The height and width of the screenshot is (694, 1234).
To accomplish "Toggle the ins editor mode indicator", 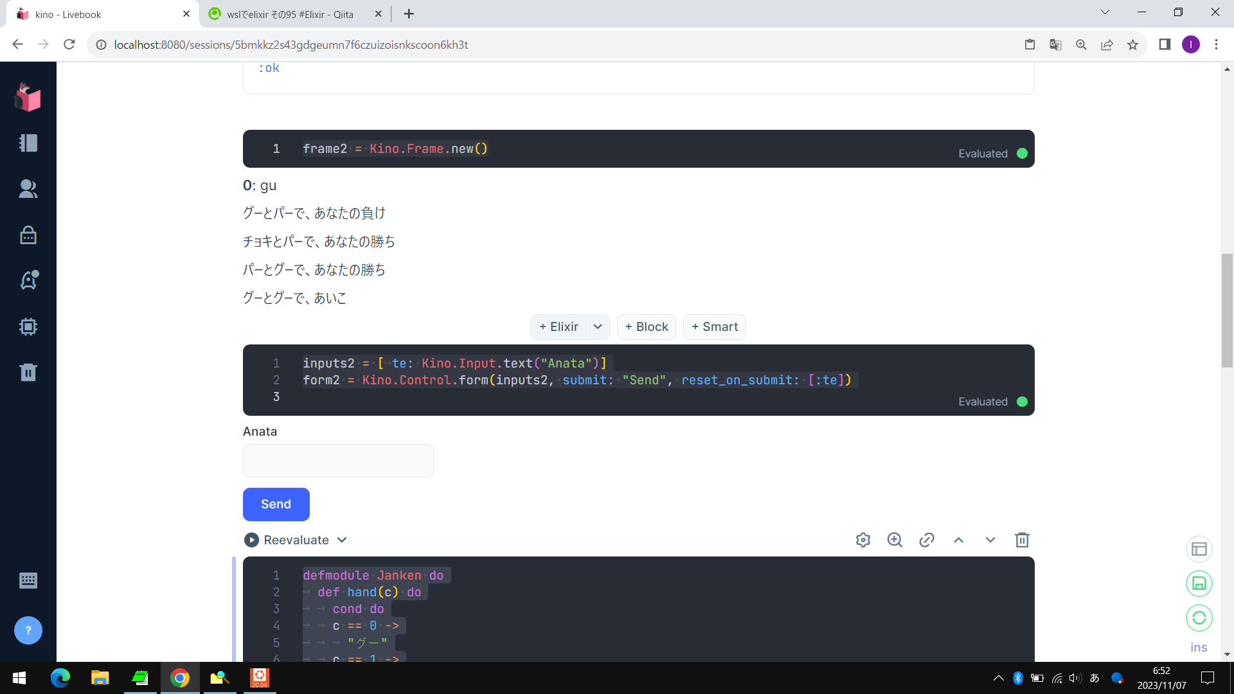I will point(1199,647).
